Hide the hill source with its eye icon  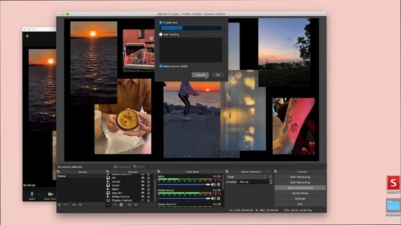click(143, 177)
